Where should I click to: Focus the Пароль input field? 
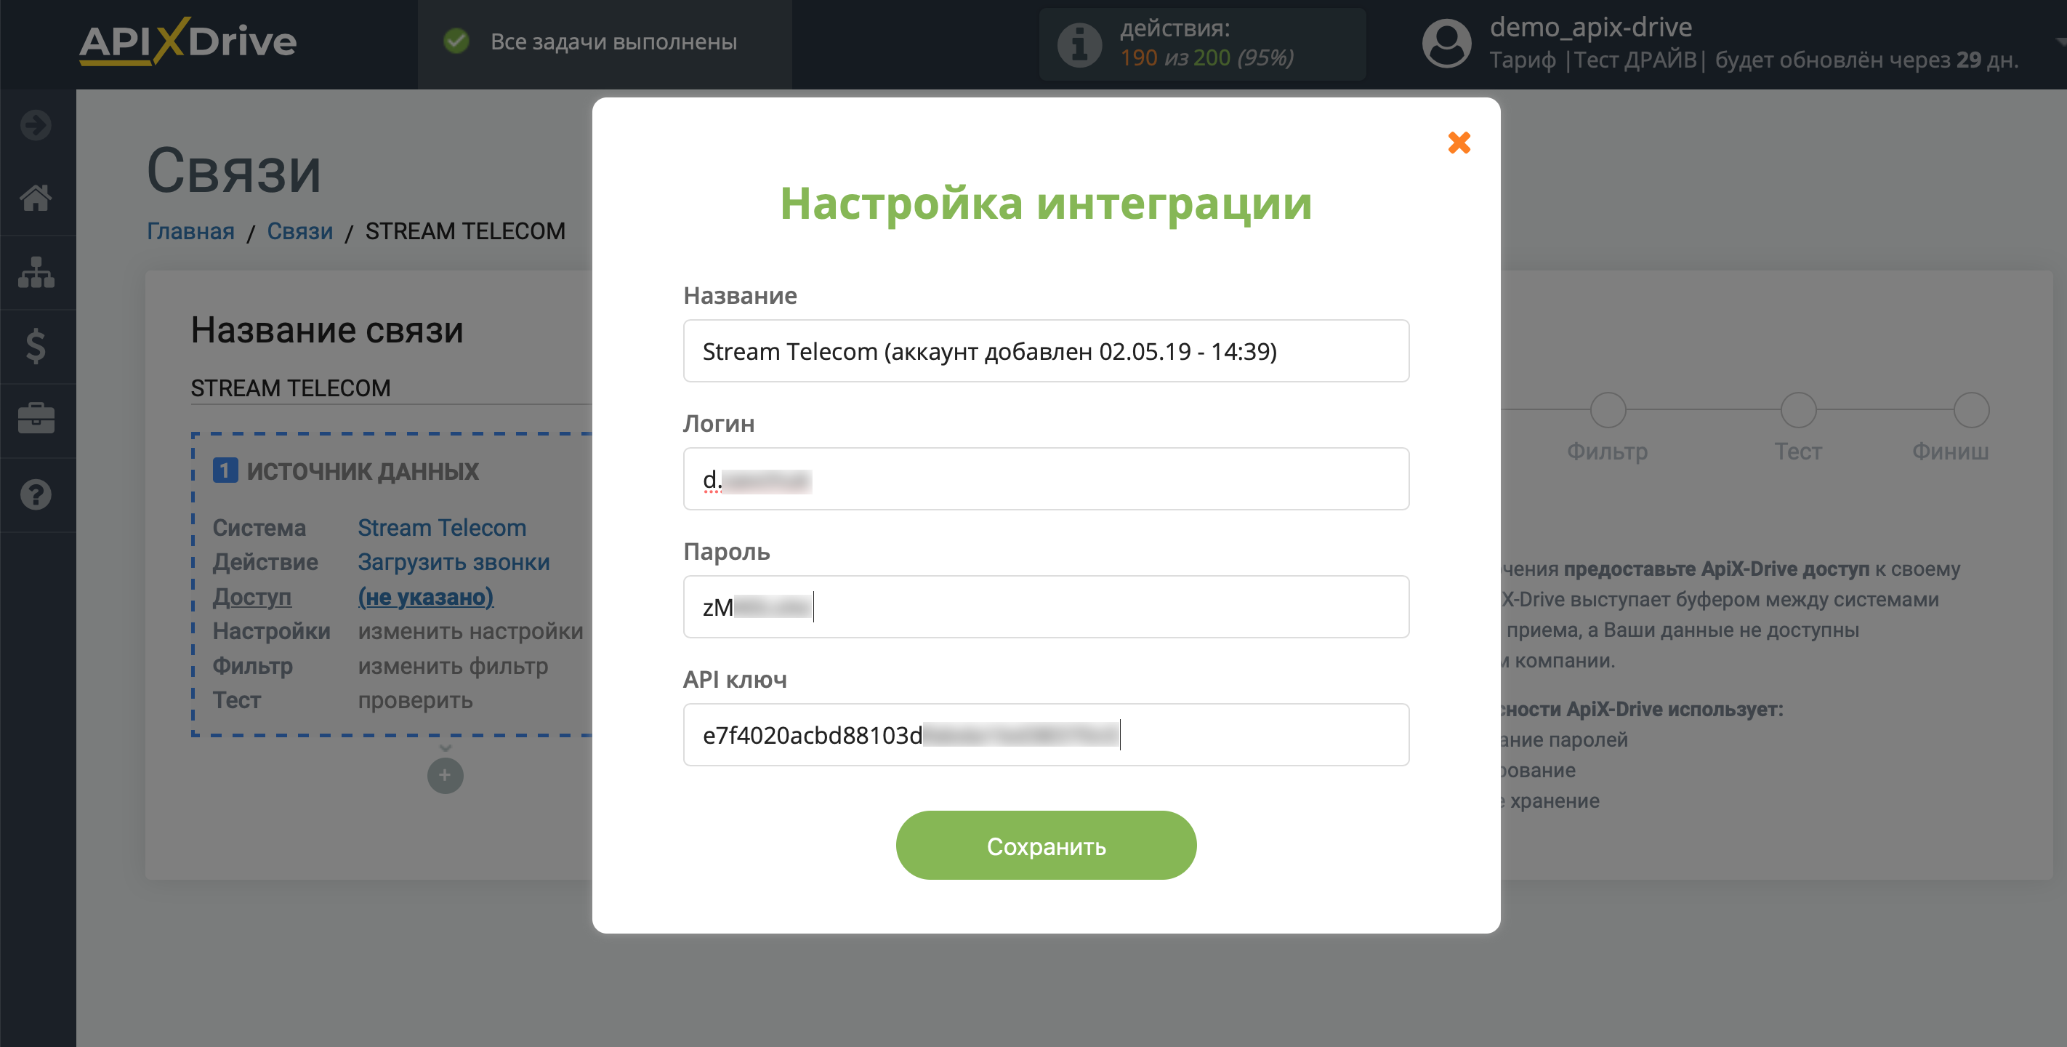pos(1046,607)
